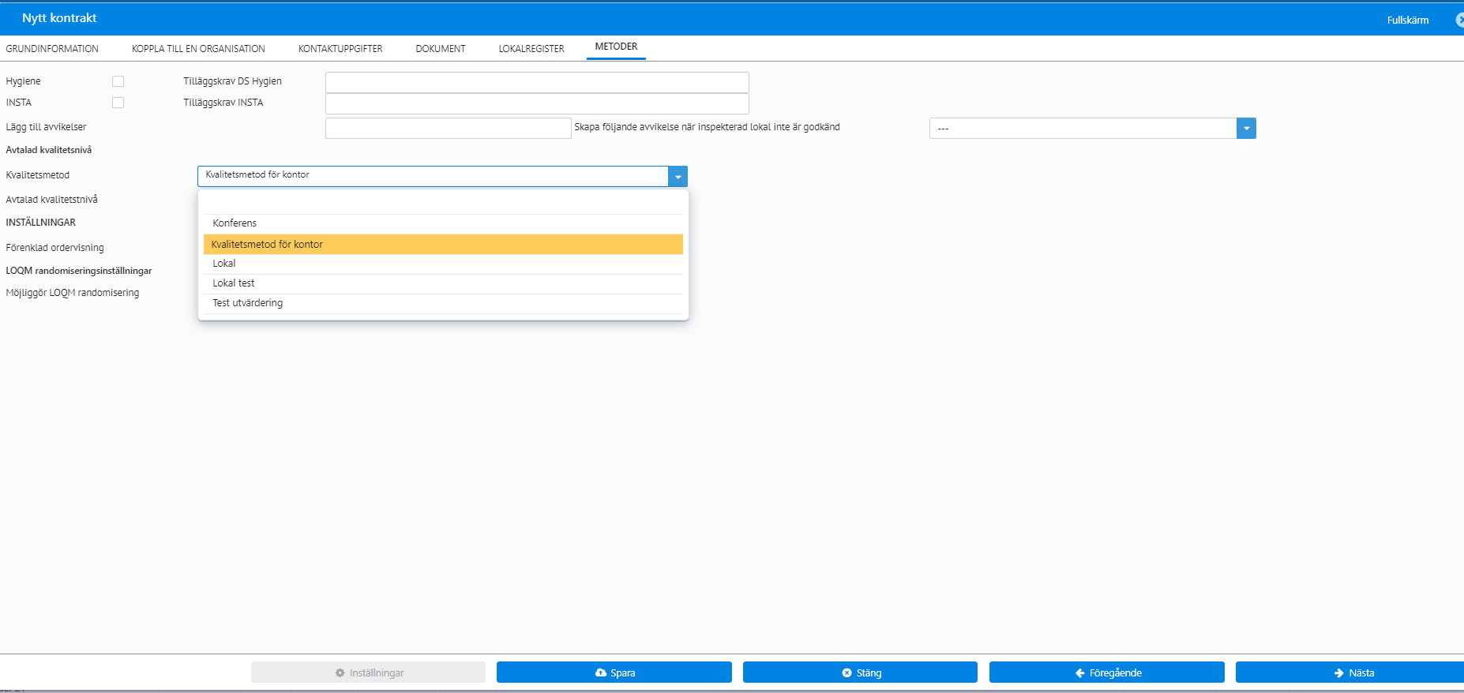Image resolution: width=1464 pixels, height=693 pixels.
Task: Select Test utvärdering option
Action: [443, 303]
